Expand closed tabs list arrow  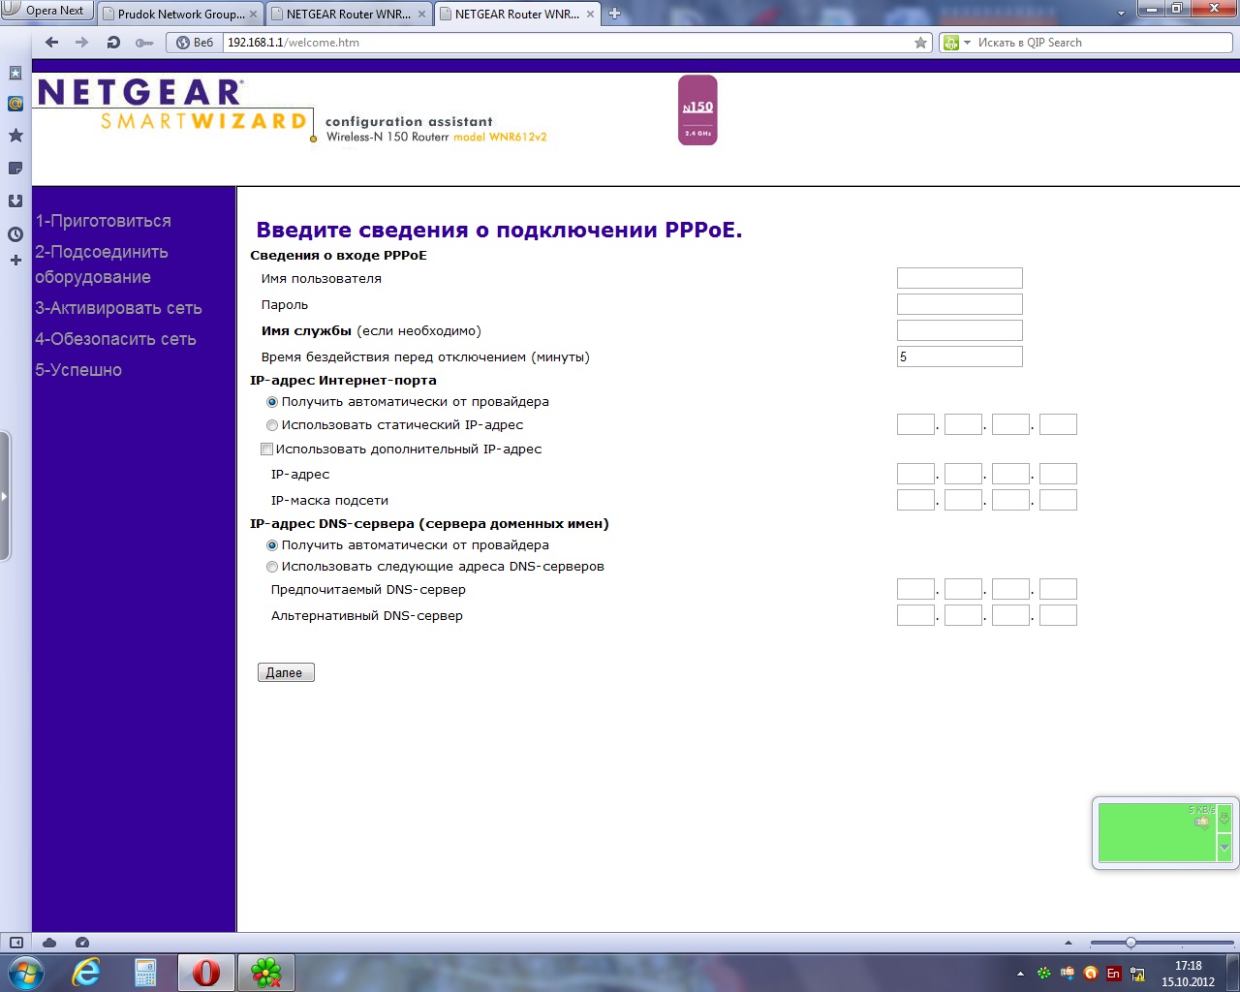click(1121, 14)
